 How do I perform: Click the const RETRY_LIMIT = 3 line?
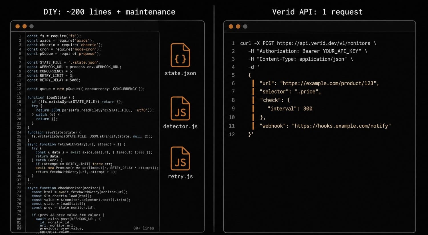pos(50,76)
